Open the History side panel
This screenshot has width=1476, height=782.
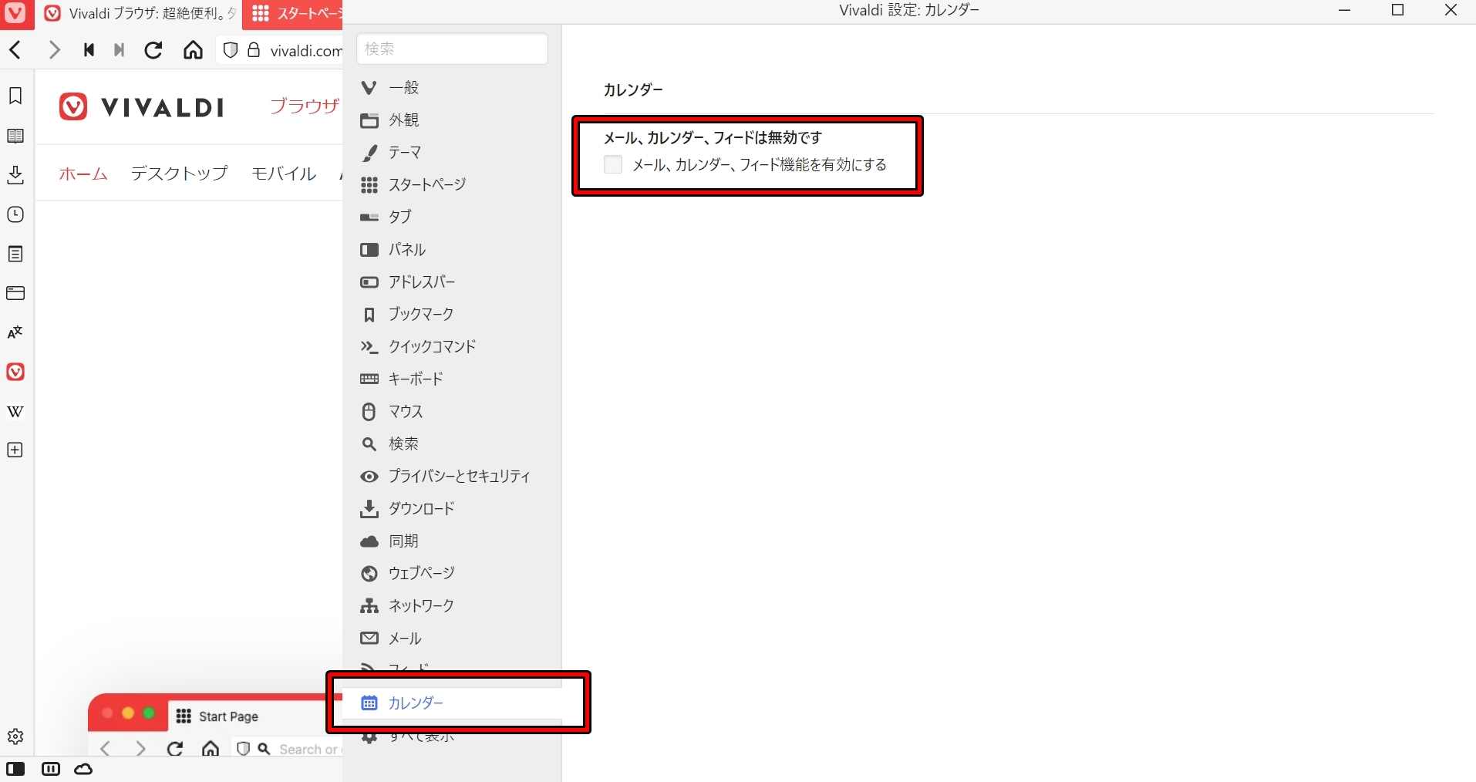[x=15, y=214]
